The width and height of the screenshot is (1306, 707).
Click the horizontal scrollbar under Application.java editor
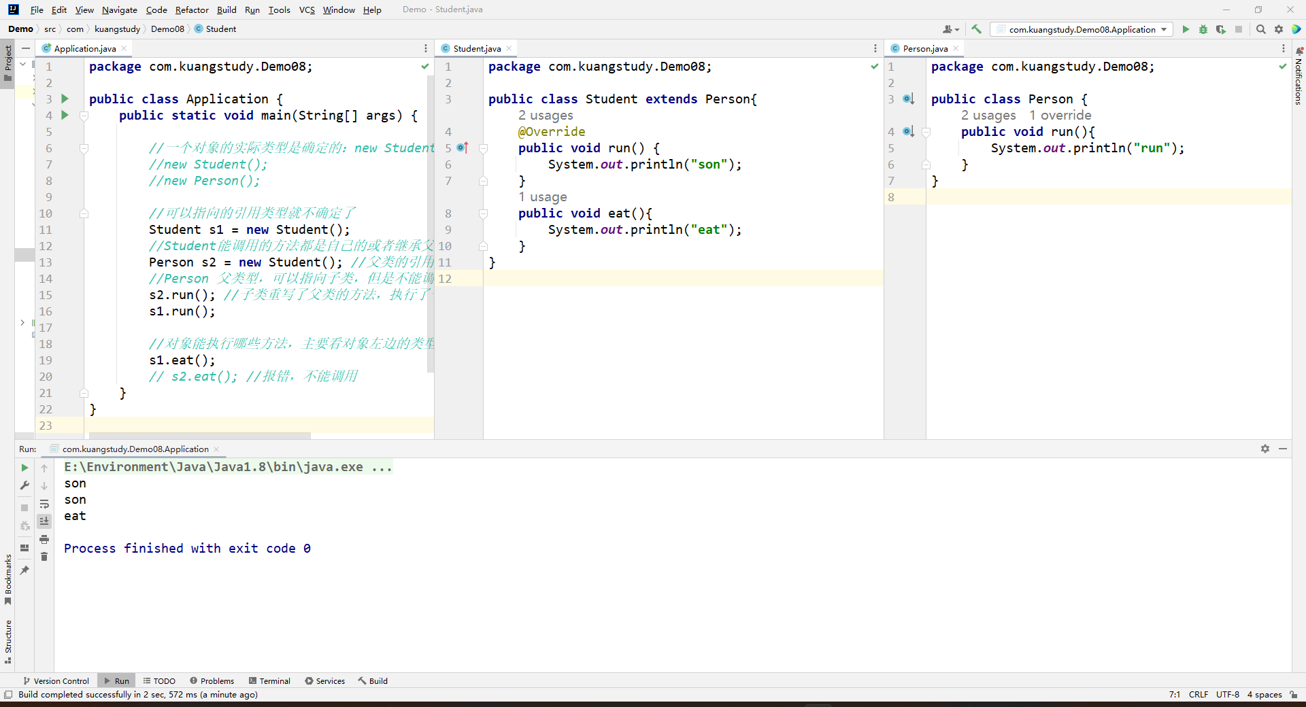[199, 436]
